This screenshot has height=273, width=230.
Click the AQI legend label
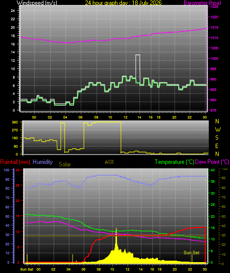point(109,162)
